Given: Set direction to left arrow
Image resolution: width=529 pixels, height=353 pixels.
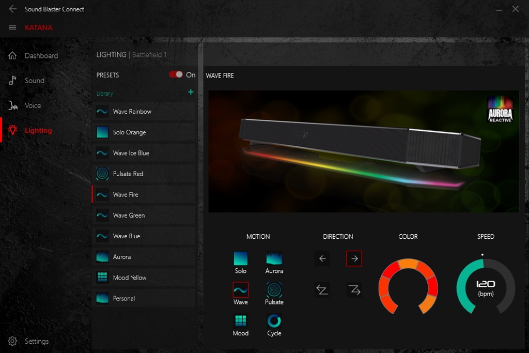Looking at the screenshot, I should [322, 258].
